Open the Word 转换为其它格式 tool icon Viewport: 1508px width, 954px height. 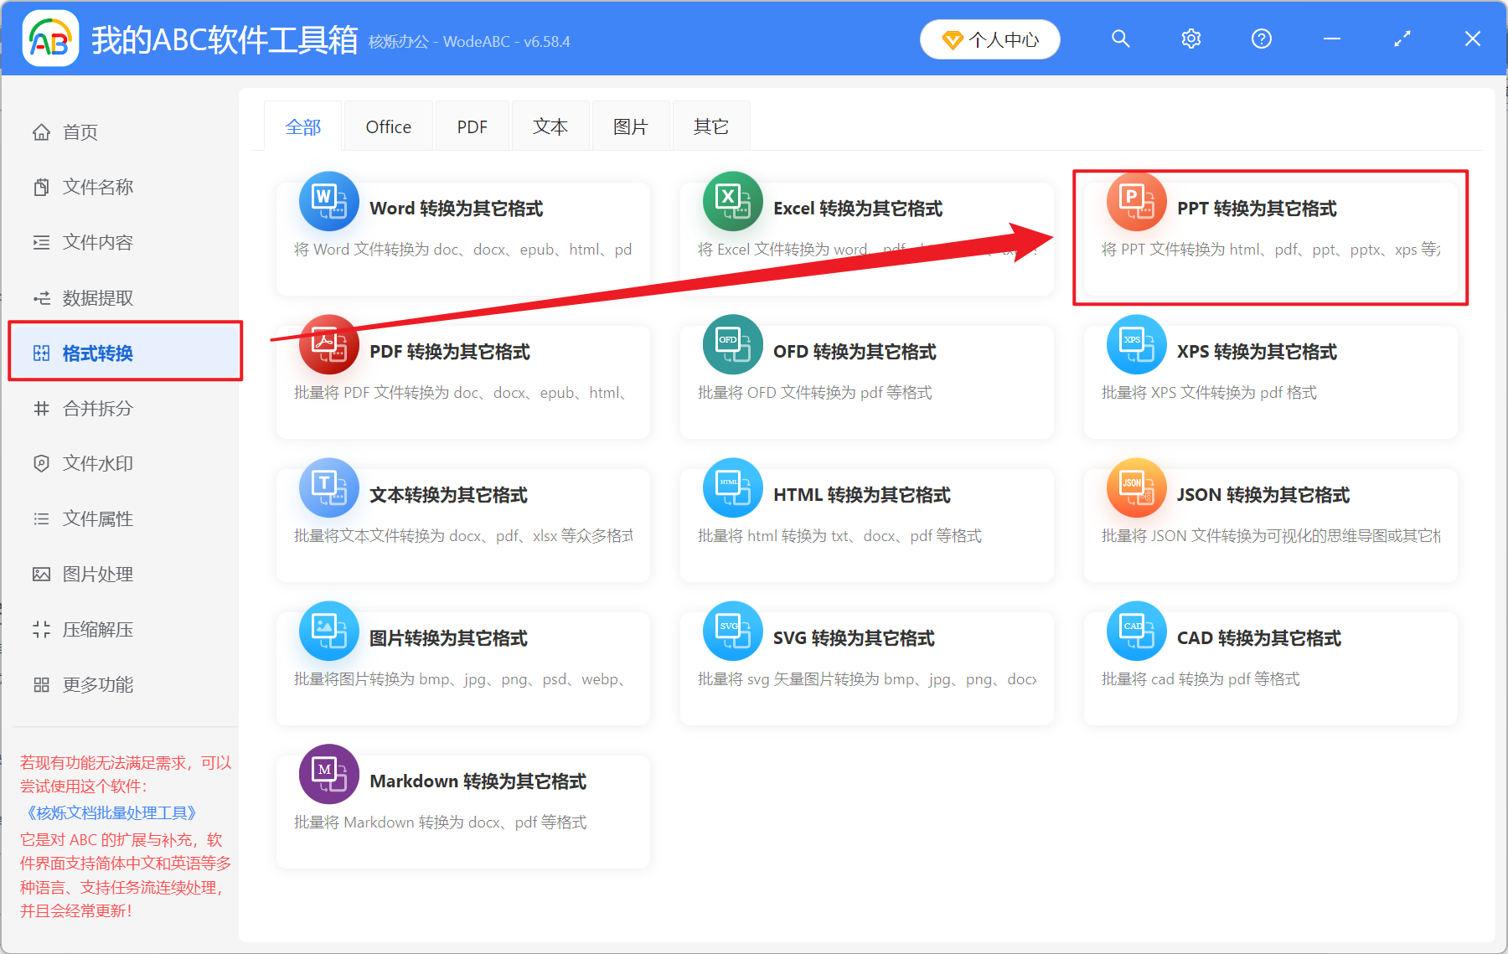click(x=328, y=202)
